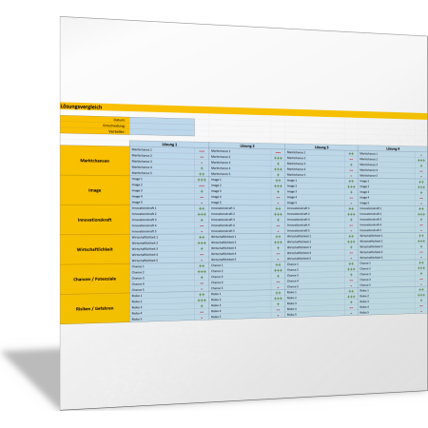
Task: Click the Lösung 3 column header
Action: pos(321,147)
